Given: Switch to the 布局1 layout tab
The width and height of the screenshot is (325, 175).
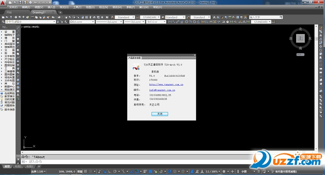Looking at the screenshot, I should tap(18, 166).
